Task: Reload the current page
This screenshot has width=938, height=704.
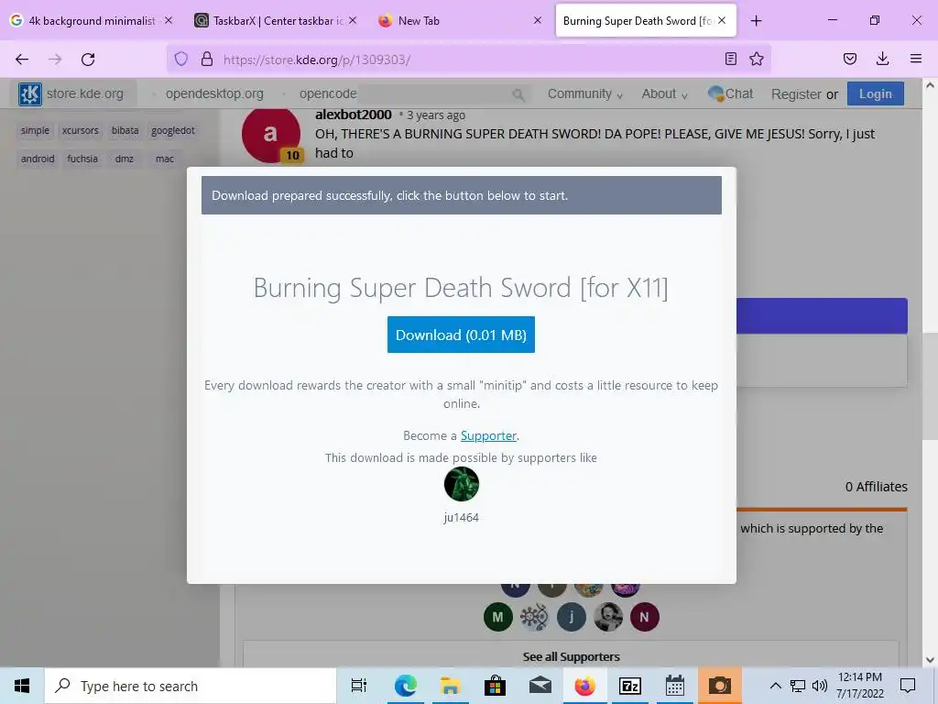Action: point(88,60)
